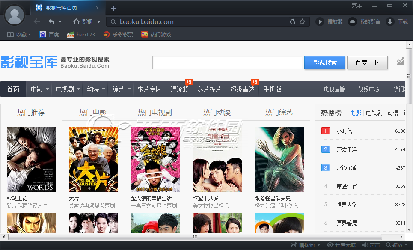
Task: Open the 收藏 favorites dropdown
Action: click(x=19, y=35)
